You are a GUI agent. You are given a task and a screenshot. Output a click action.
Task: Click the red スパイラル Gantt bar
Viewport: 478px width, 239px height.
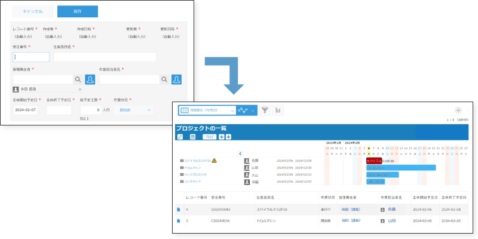pos(374,161)
